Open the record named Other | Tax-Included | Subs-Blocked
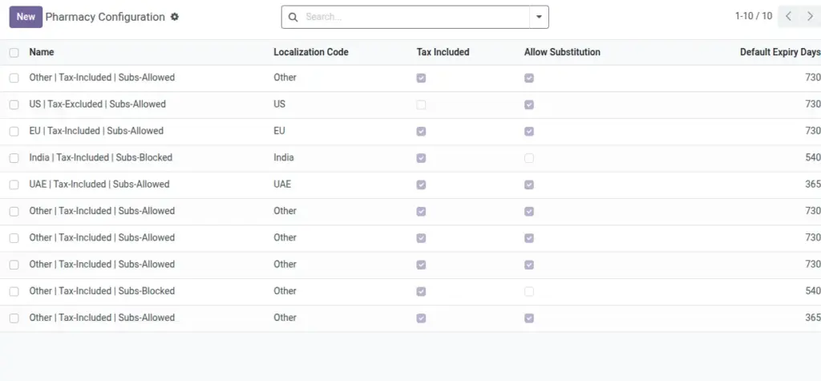Screen dimensions: 821x381 102,291
